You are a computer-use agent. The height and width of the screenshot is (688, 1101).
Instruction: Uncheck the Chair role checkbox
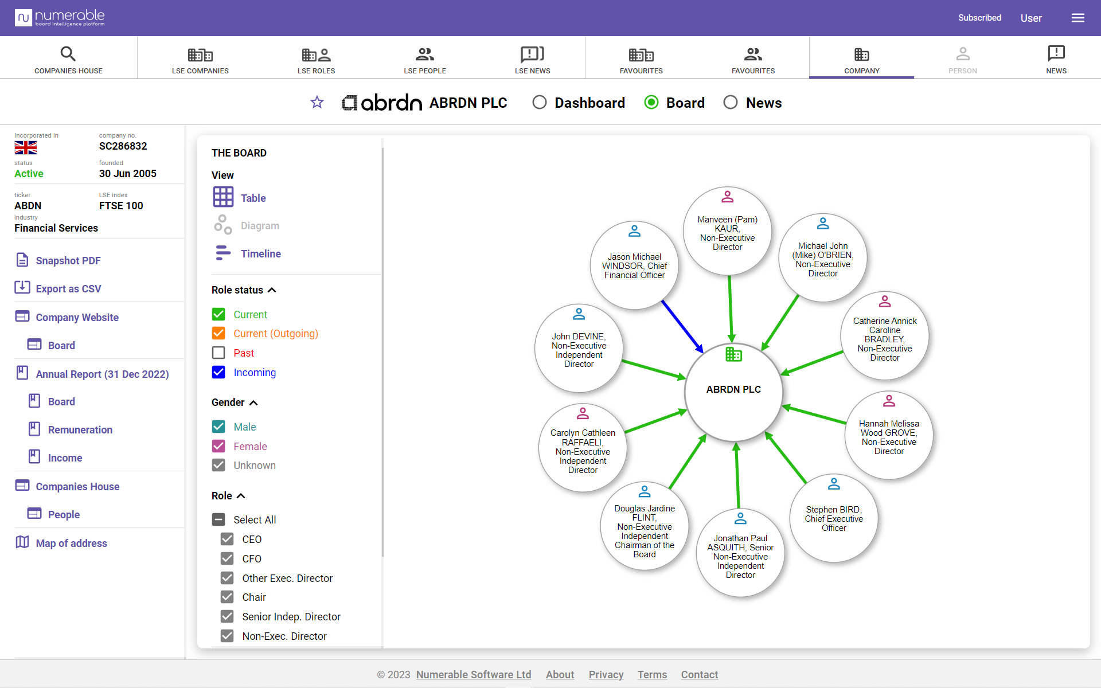(227, 597)
